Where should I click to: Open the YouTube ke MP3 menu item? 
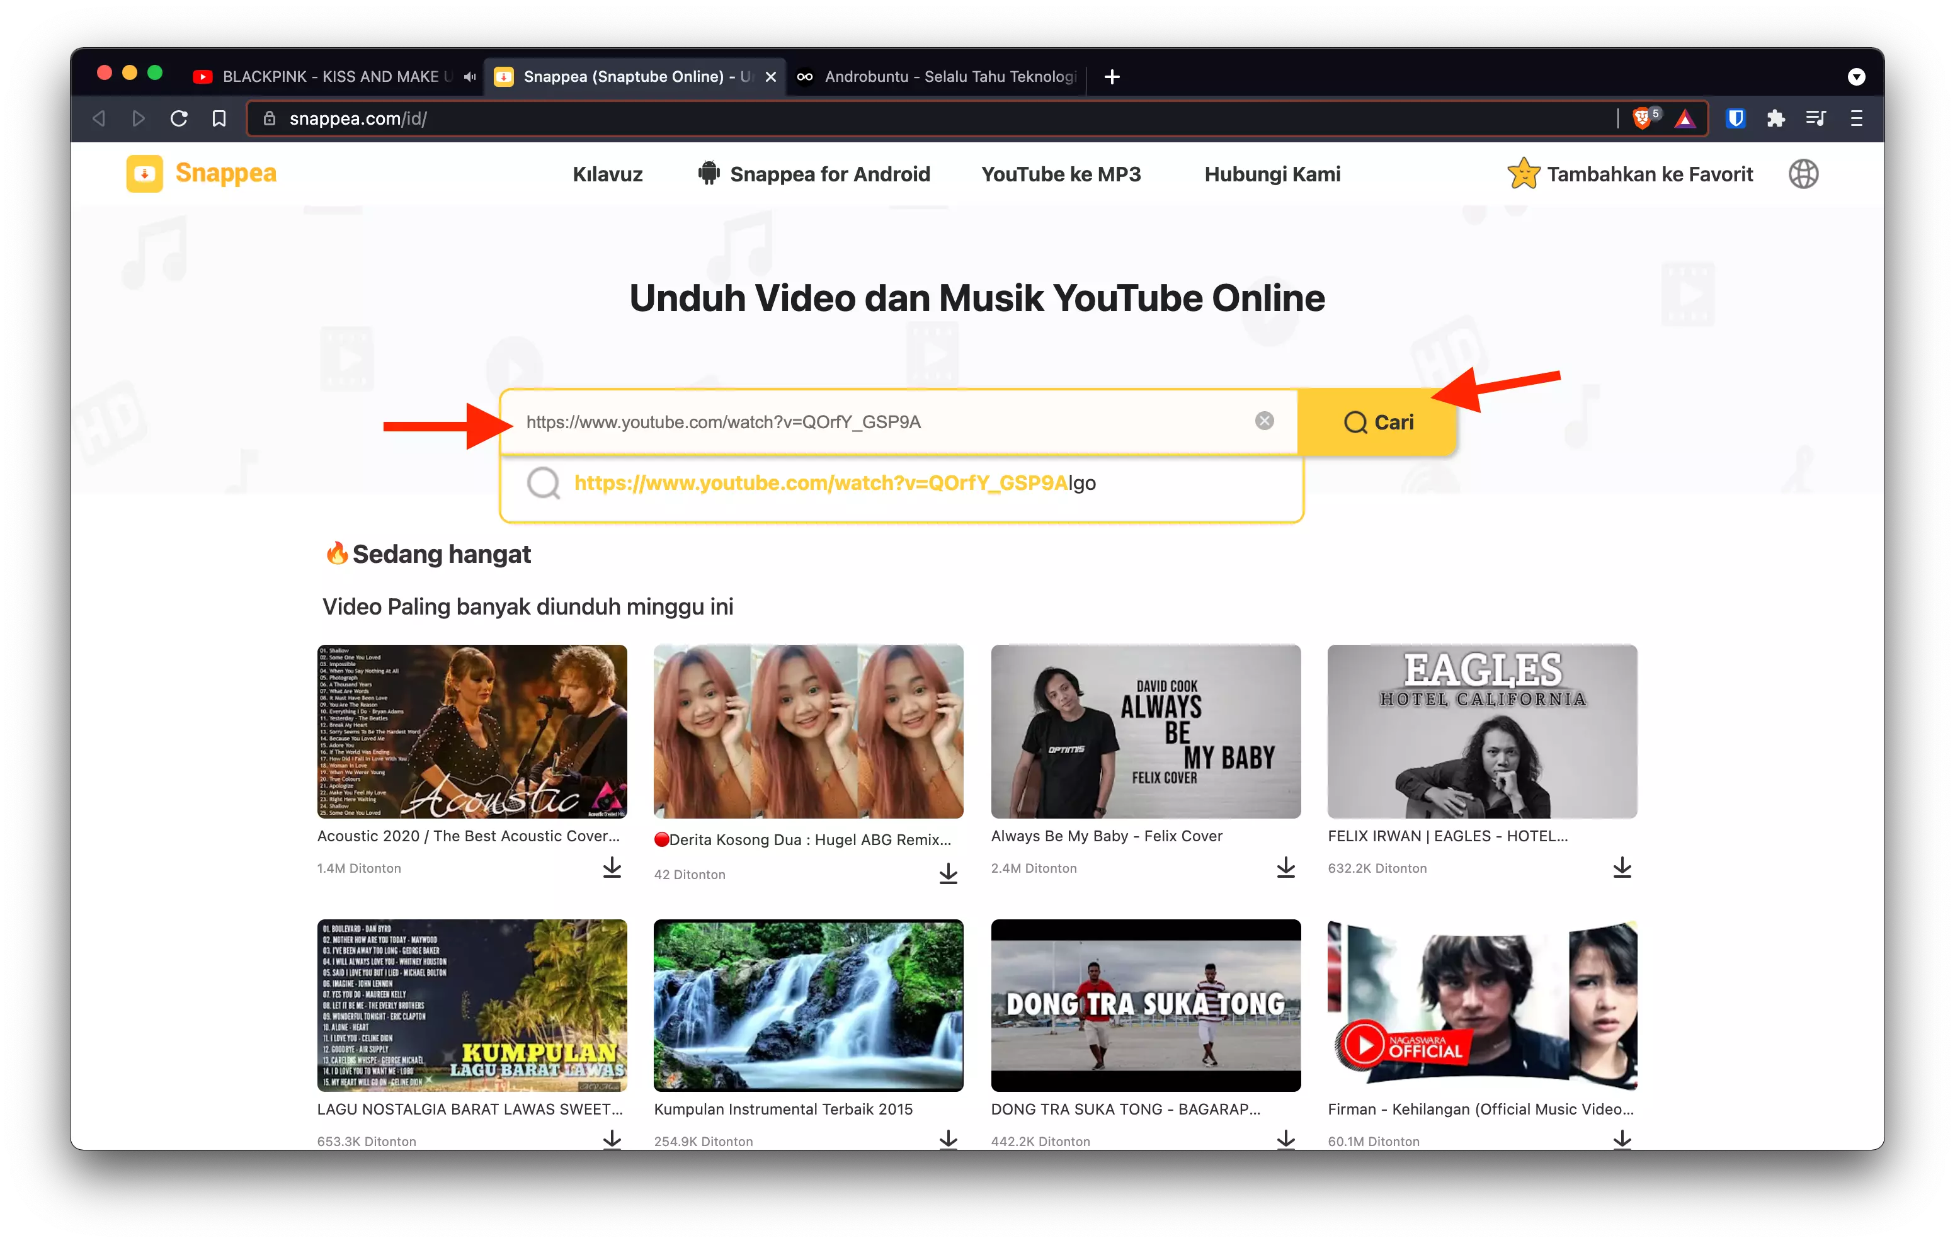(1061, 173)
